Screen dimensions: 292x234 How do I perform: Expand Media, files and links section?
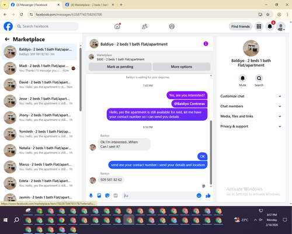pos(251,116)
